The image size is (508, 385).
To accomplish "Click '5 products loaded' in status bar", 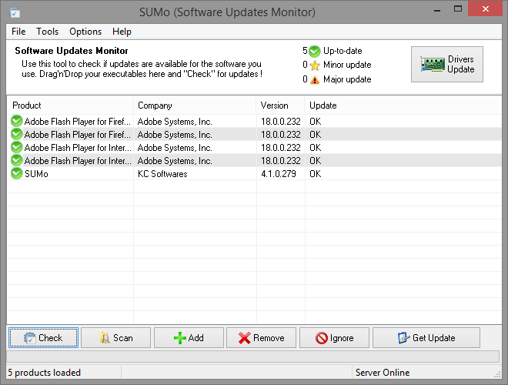I will point(44,373).
